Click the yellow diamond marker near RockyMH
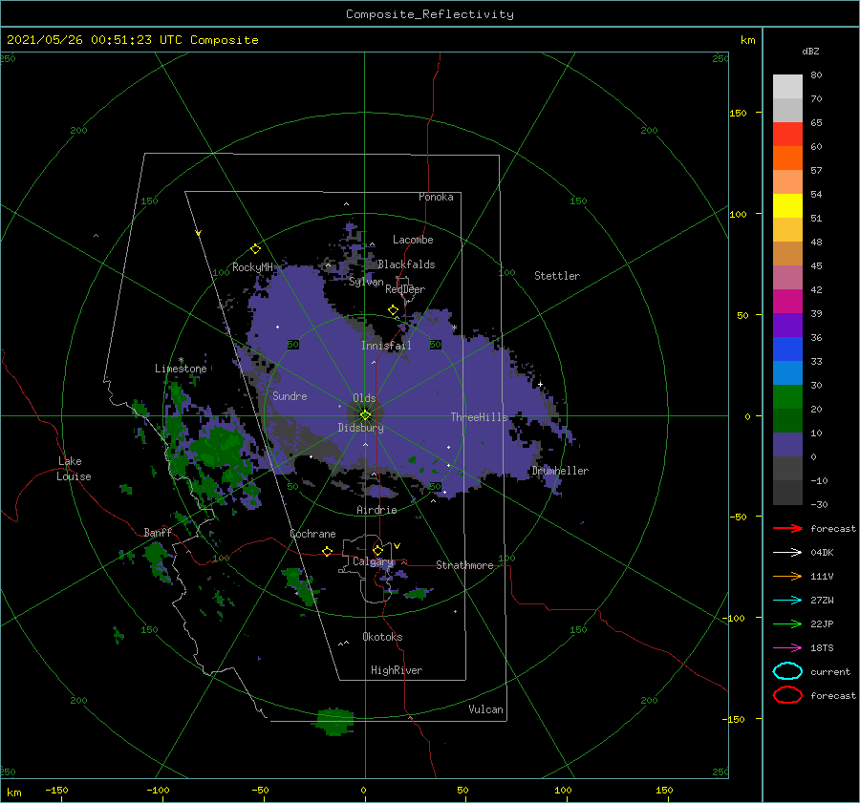Image resolution: width=860 pixels, height=803 pixels. tap(255, 249)
